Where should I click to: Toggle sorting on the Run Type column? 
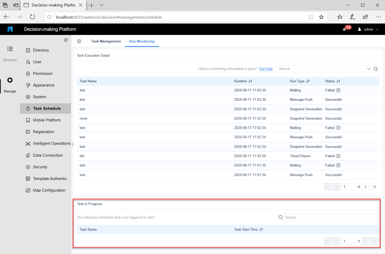click(308, 81)
